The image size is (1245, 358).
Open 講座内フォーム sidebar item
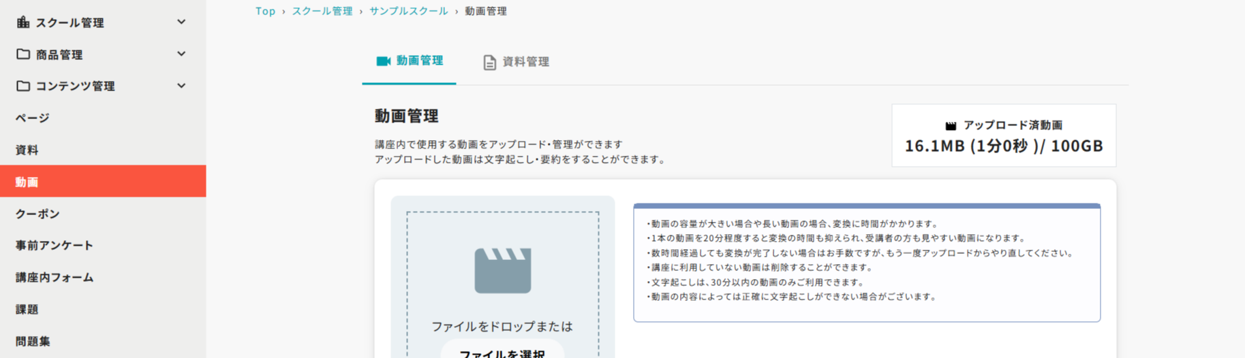coord(55,277)
